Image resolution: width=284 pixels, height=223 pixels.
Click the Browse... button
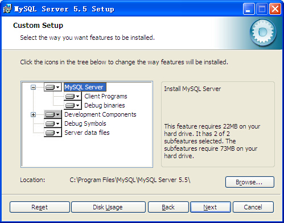(x=250, y=182)
